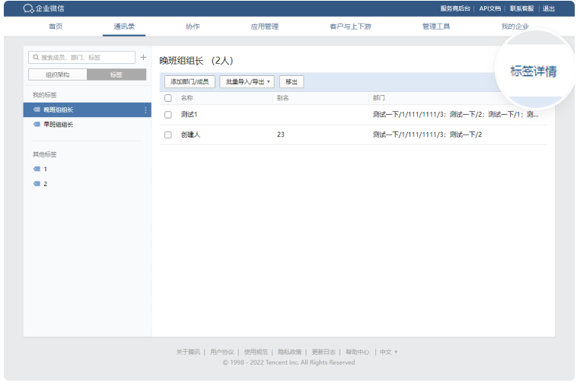Focus the 搜索成员、部门、标签 search field

(85, 57)
